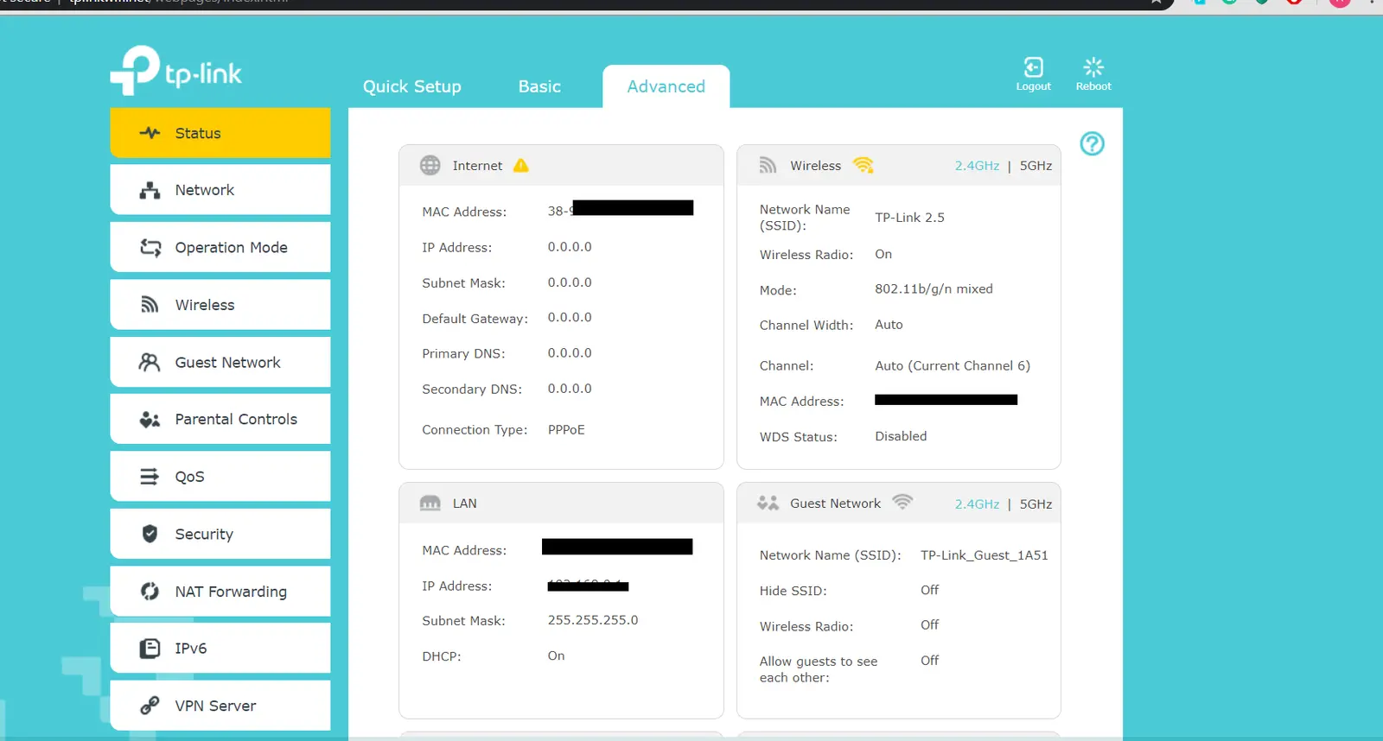
Task: Click the mode value 802.11b/g/n mixed
Action: click(x=934, y=289)
